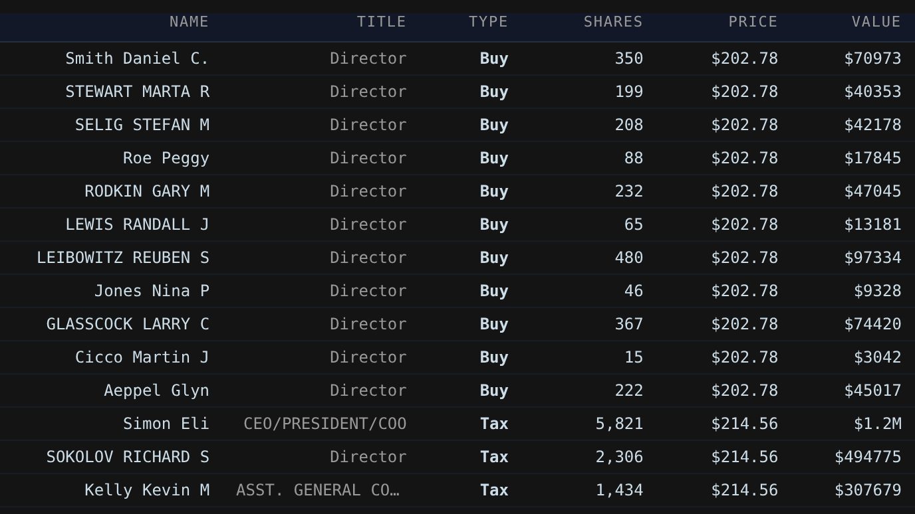Click the Buy type in Roe Peggy row
Viewport: 915px width, 514px height.
click(494, 158)
